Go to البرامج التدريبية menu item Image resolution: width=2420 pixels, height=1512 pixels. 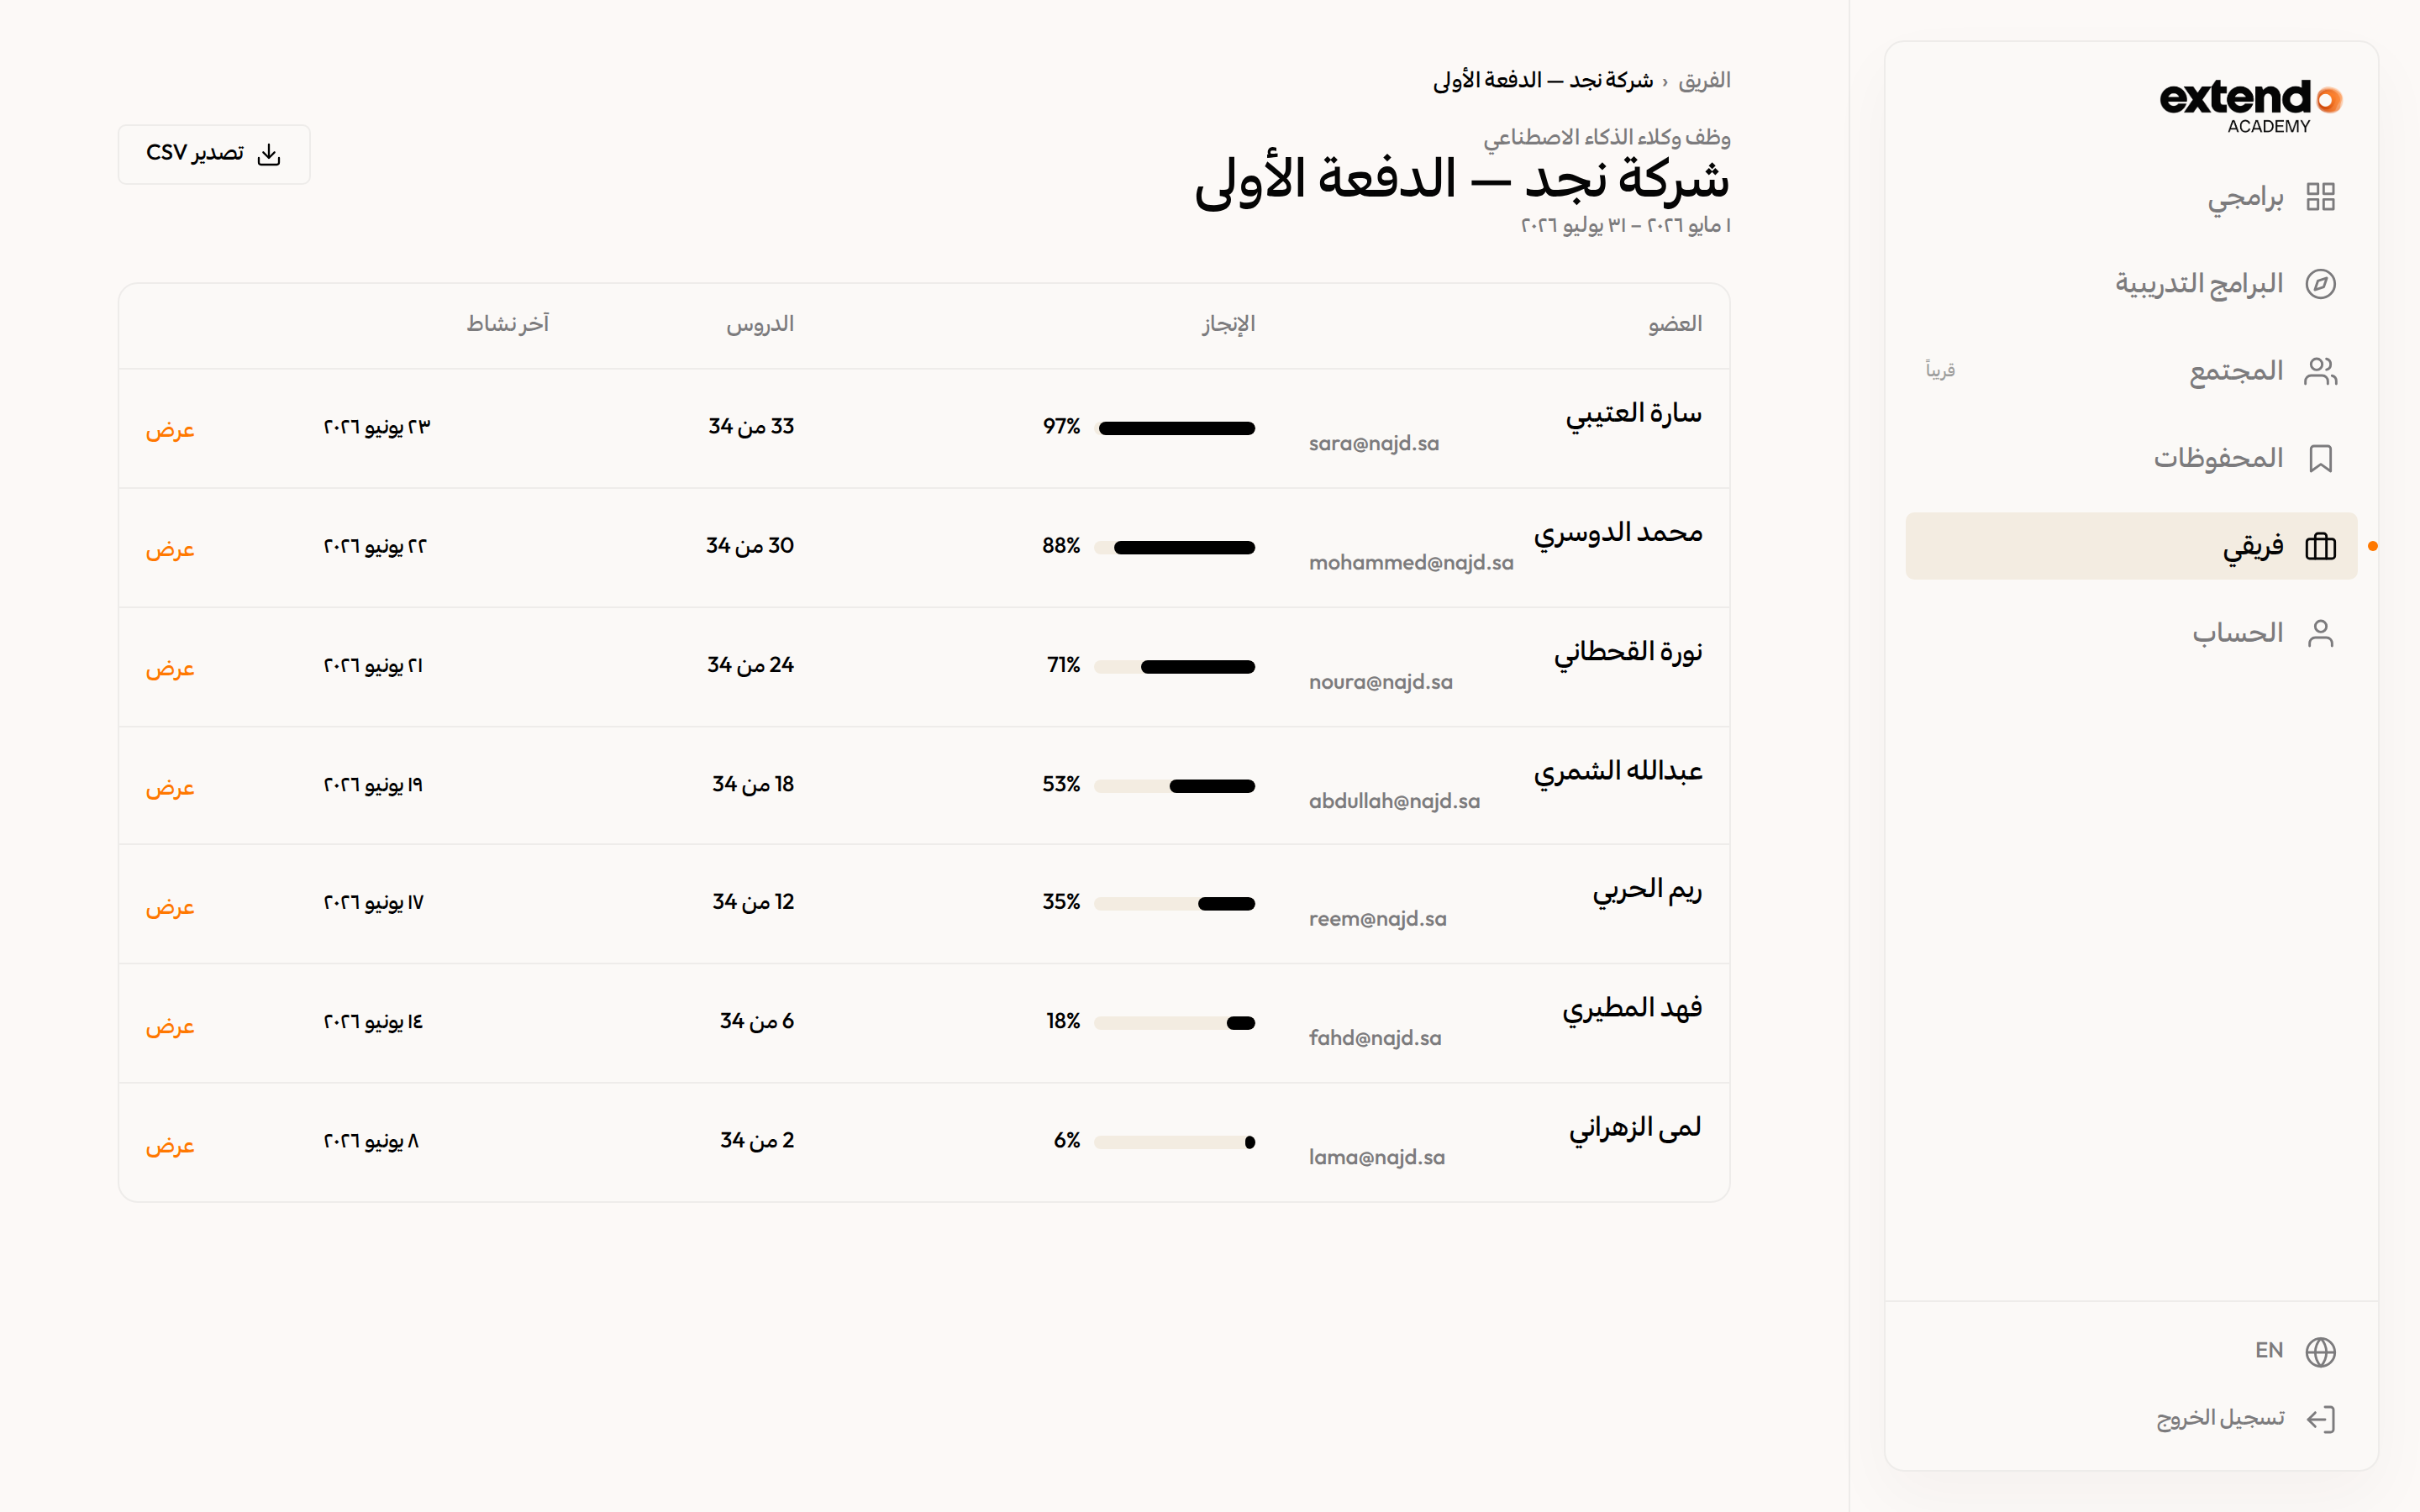pos(2131,284)
